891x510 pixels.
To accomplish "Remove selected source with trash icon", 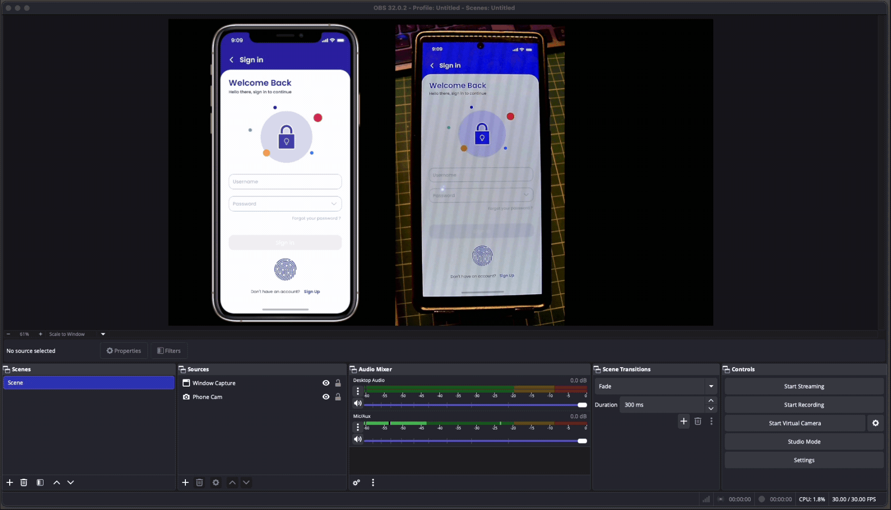I will (200, 482).
